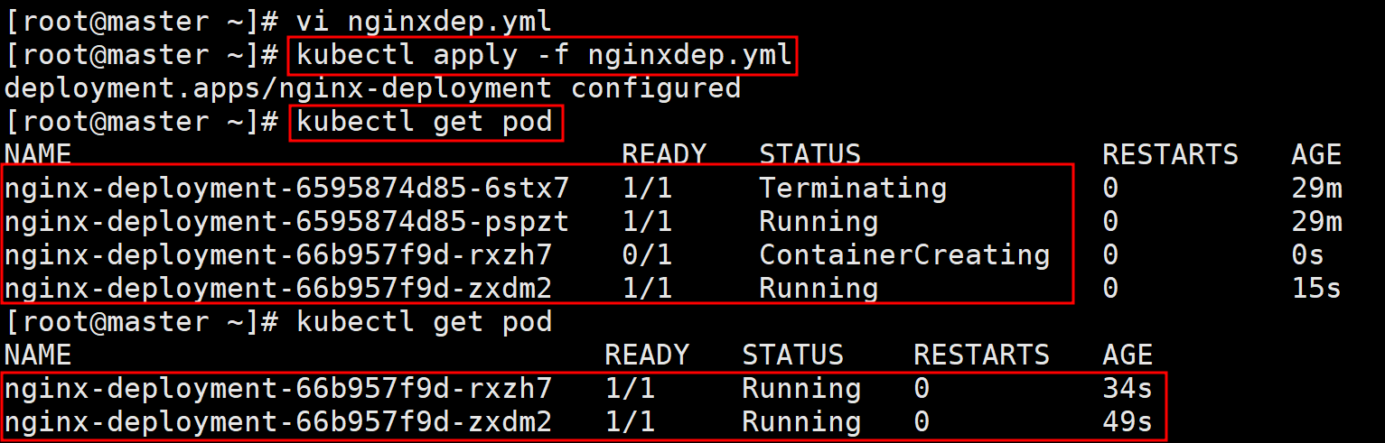Click the '29m' age of the Terminating pod
The height and width of the screenshot is (443, 1385).
click(x=1316, y=188)
